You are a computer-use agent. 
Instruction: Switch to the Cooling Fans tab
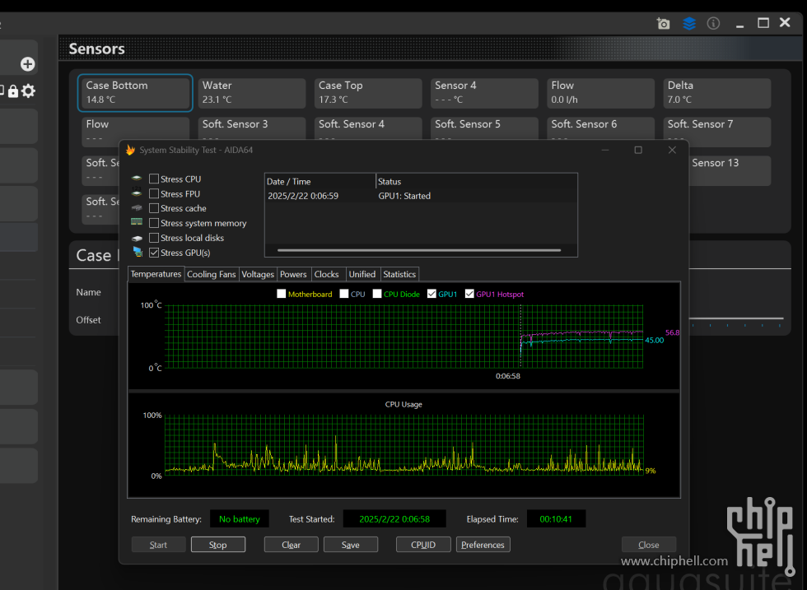pos(211,274)
